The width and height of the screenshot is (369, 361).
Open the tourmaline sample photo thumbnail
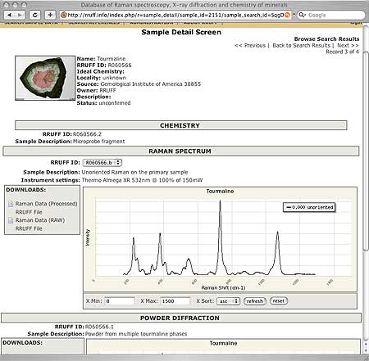tap(45, 78)
